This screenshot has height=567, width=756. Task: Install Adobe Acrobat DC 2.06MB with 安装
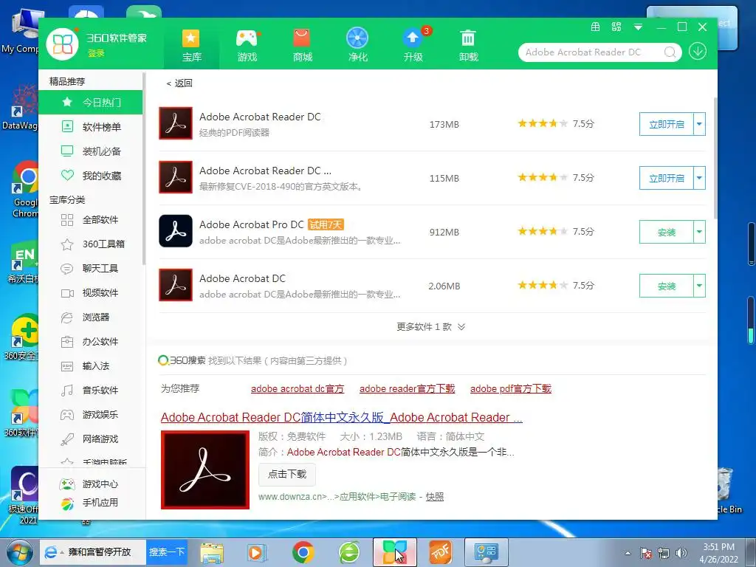point(667,286)
